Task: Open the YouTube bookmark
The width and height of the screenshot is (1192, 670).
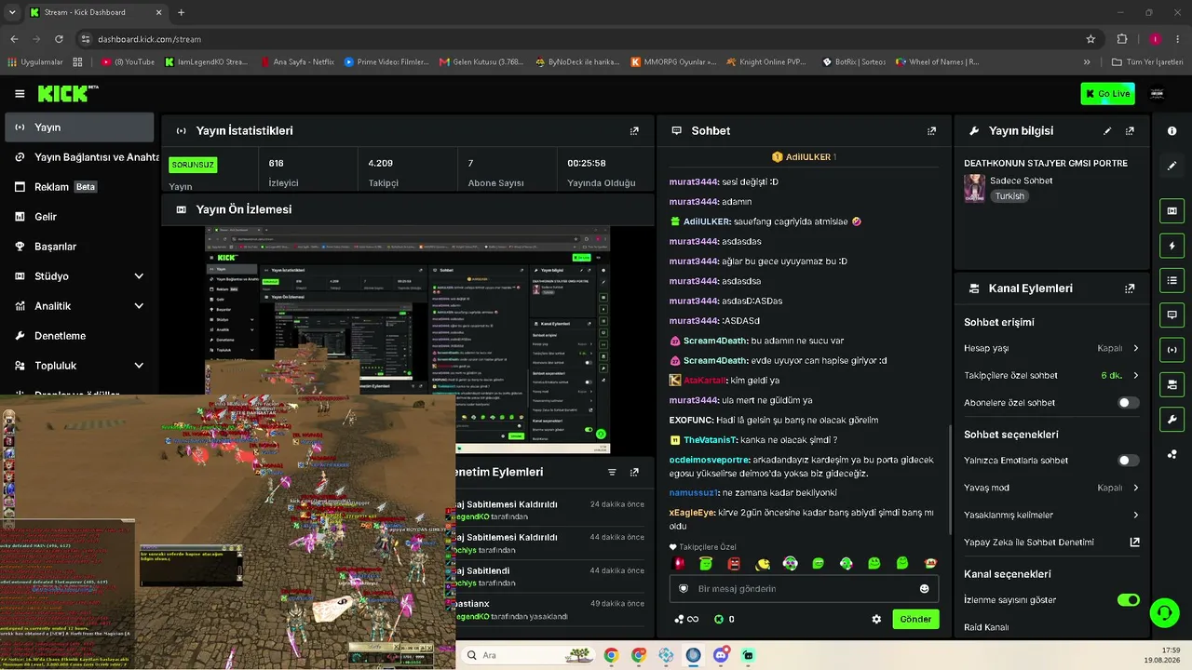Action: pyautogui.click(x=129, y=62)
